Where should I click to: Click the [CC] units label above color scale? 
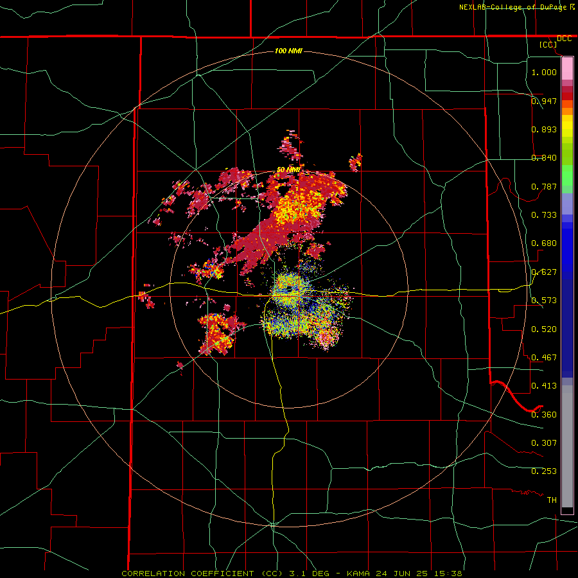[548, 44]
